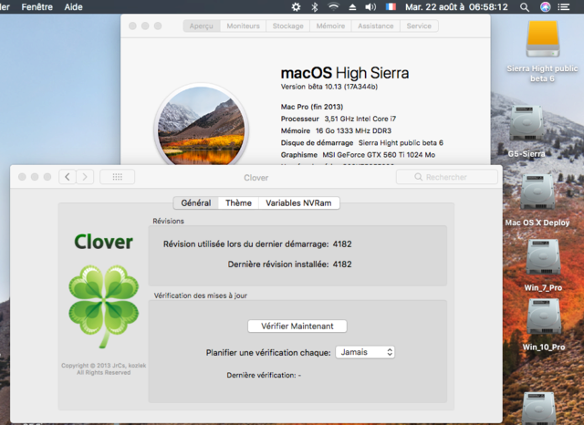The height and width of the screenshot is (425, 584).
Task: Click the macOS High Sierra title
Action: 345,73
